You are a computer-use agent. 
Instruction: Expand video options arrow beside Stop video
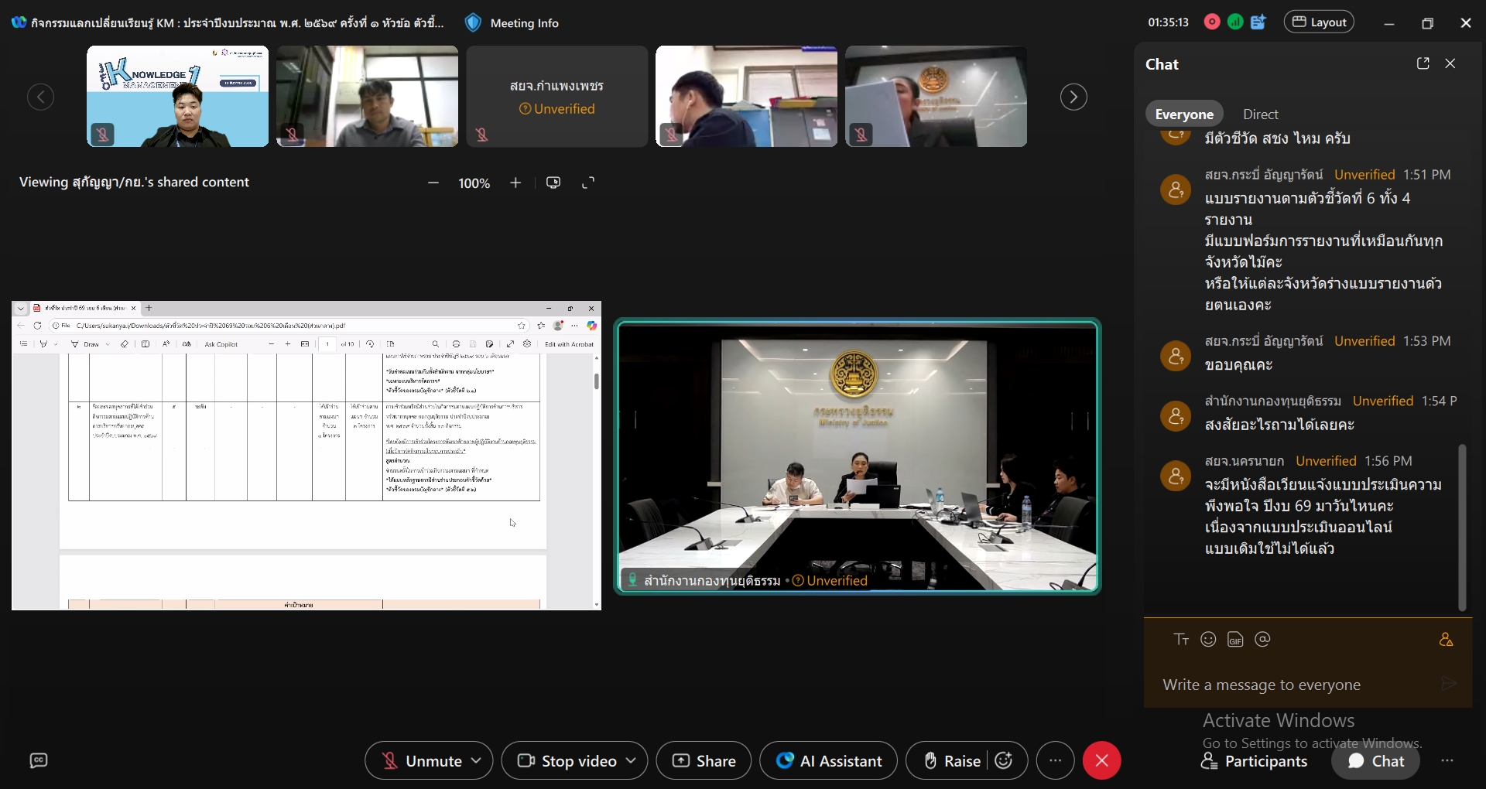(632, 761)
